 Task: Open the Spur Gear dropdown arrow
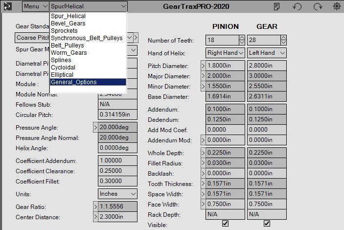tap(133, 50)
